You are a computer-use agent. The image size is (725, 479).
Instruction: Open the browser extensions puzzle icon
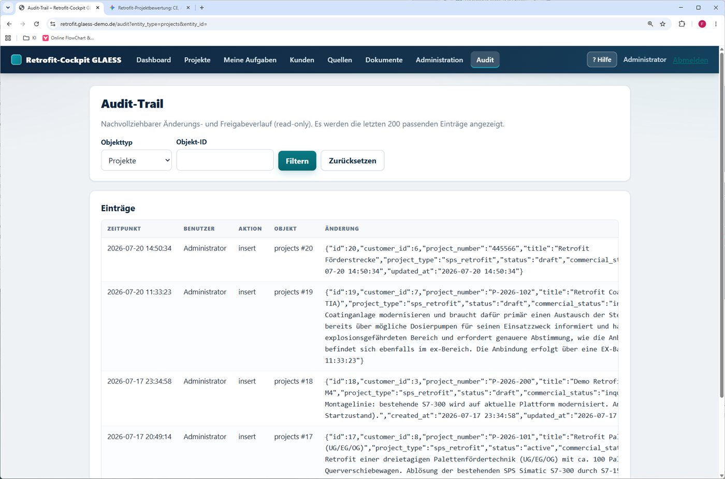pyautogui.click(x=682, y=24)
